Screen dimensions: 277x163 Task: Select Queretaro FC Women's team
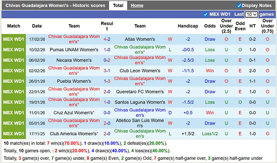[140, 92]
